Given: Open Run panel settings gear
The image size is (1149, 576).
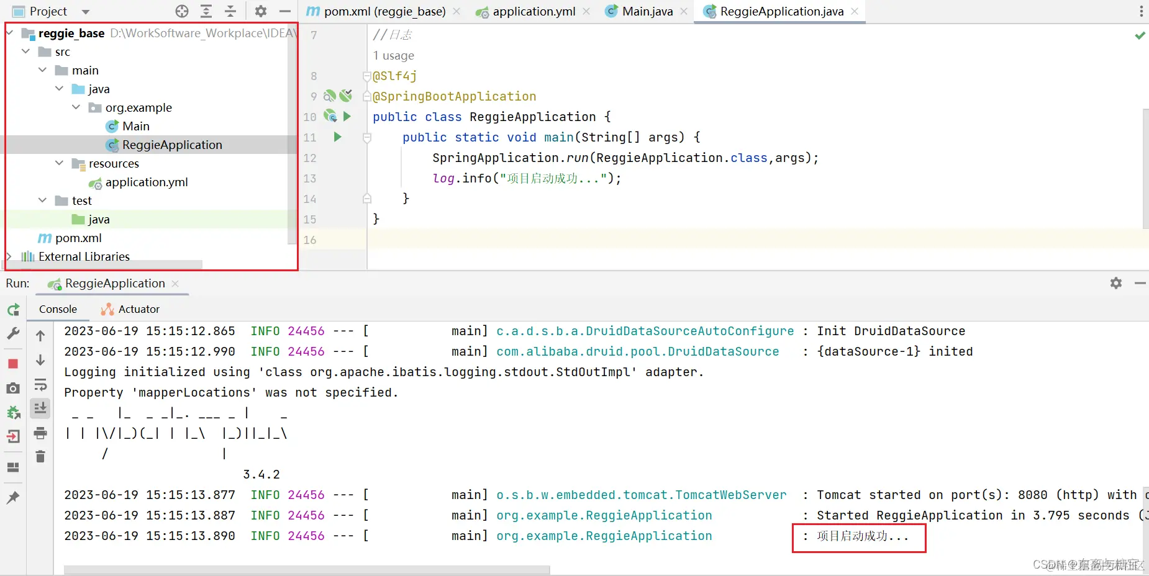Looking at the screenshot, I should (1116, 283).
